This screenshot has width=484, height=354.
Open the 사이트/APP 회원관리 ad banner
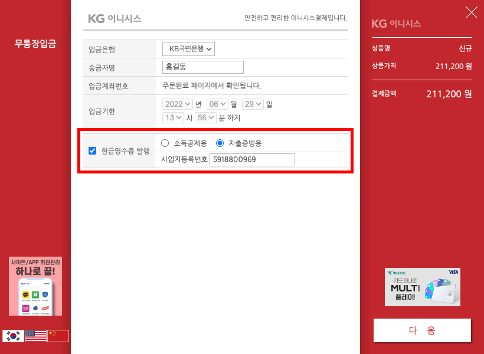(35, 286)
